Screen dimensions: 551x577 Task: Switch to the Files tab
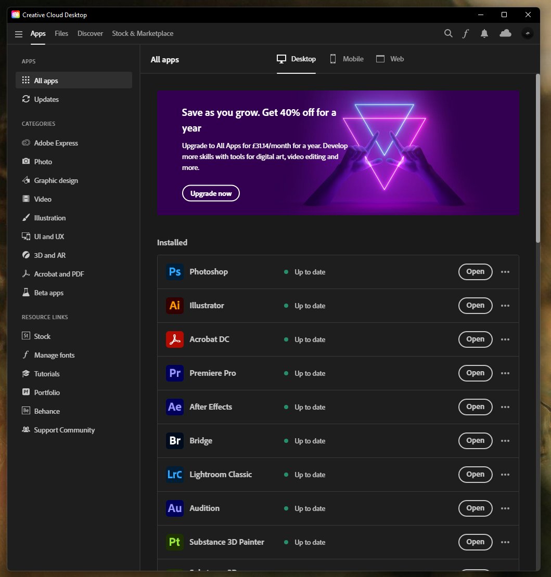(x=61, y=33)
